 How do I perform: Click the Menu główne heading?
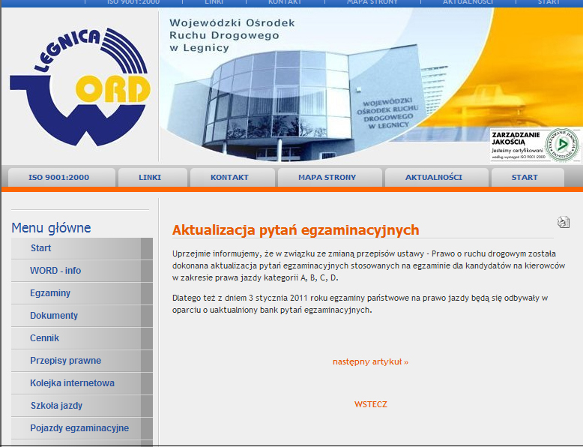click(51, 228)
